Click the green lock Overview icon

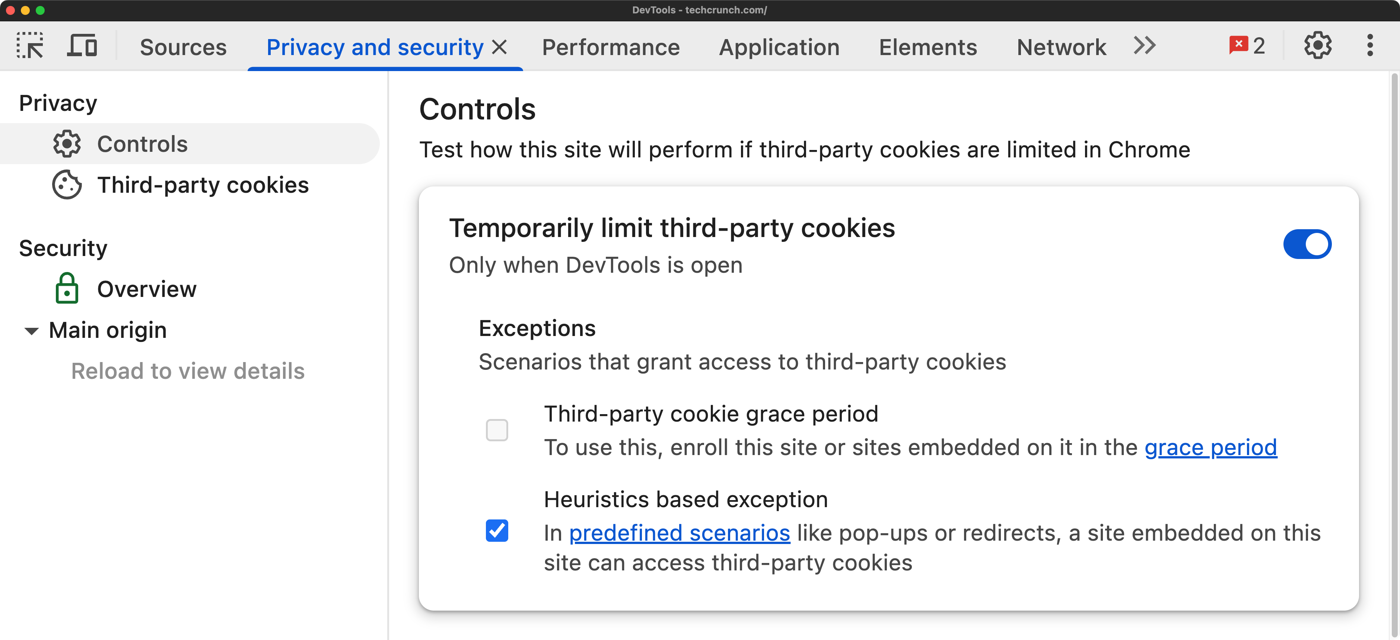coord(67,288)
